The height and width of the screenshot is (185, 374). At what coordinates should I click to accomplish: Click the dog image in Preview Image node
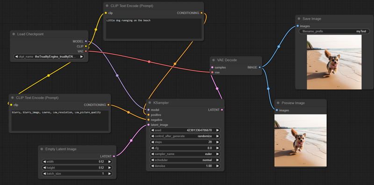pos(300,141)
